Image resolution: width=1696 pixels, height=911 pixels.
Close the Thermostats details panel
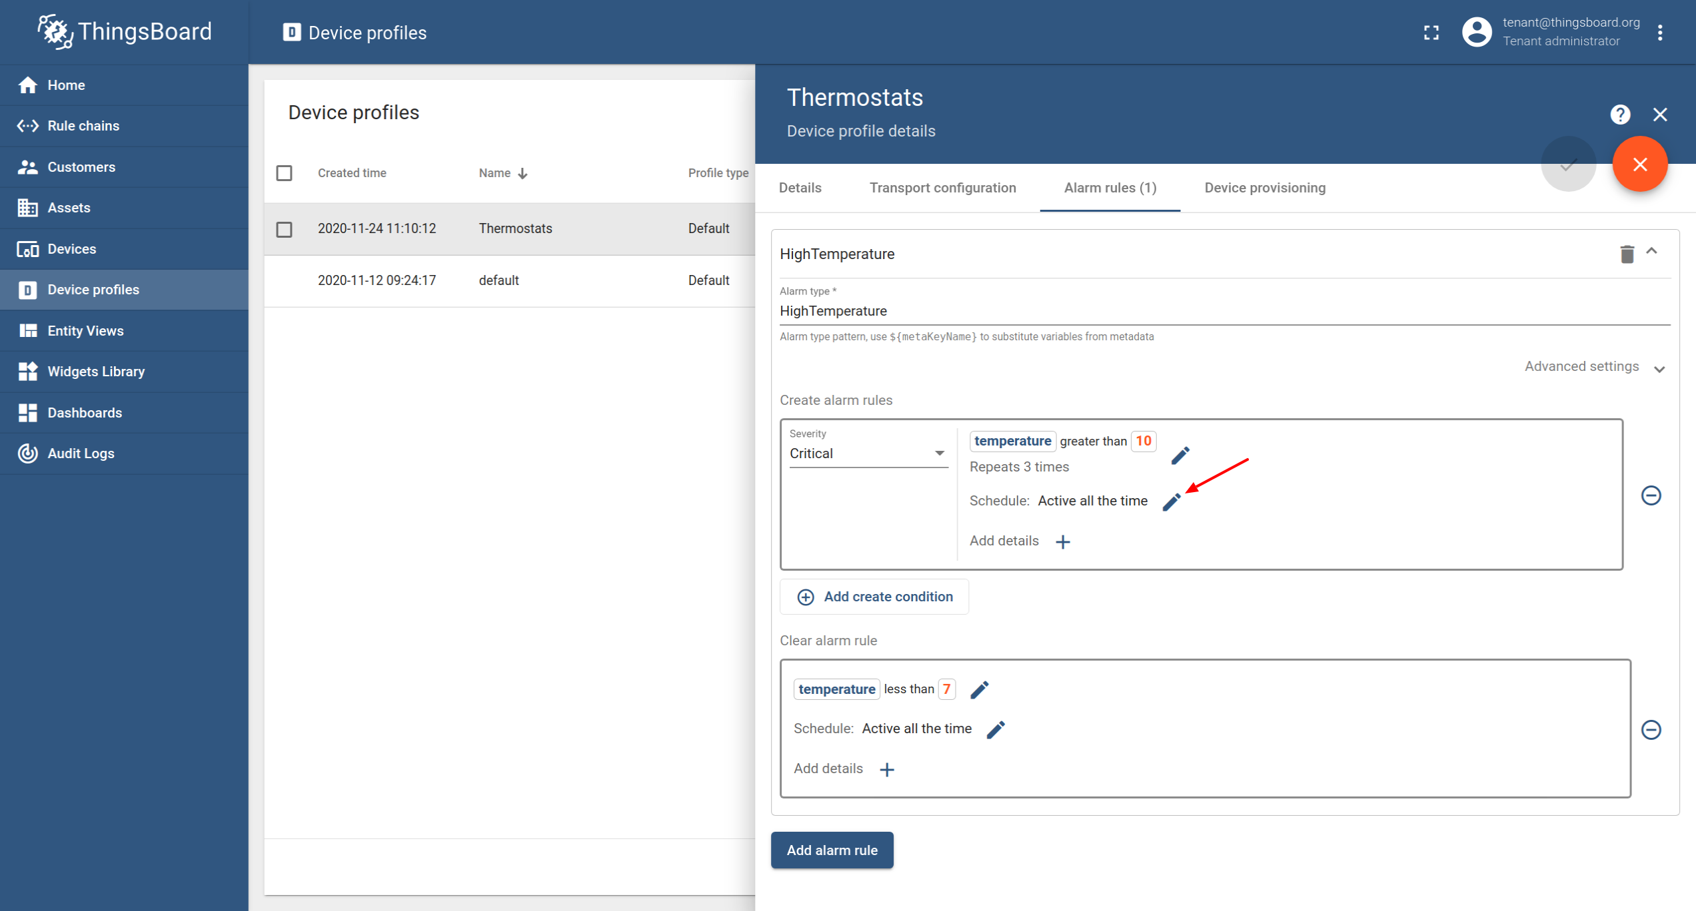pyautogui.click(x=1660, y=115)
